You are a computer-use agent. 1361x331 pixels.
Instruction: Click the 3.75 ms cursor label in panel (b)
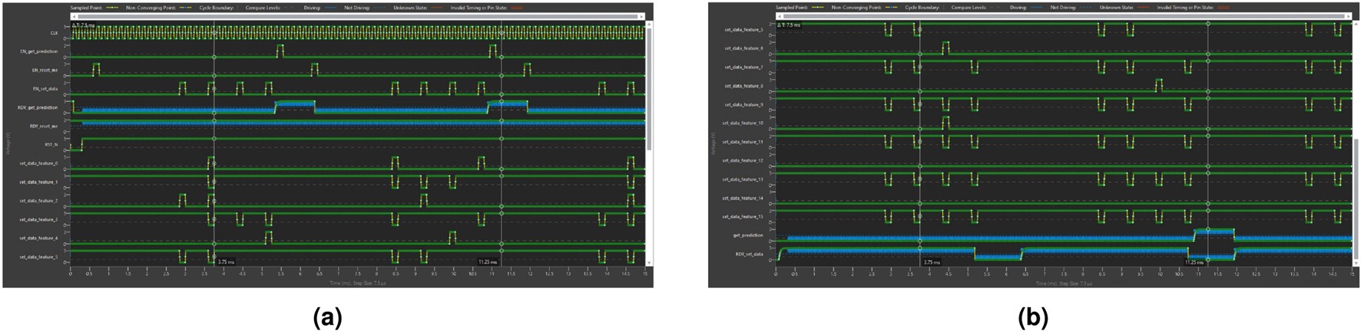pyautogui.click(x=932, y=262)
